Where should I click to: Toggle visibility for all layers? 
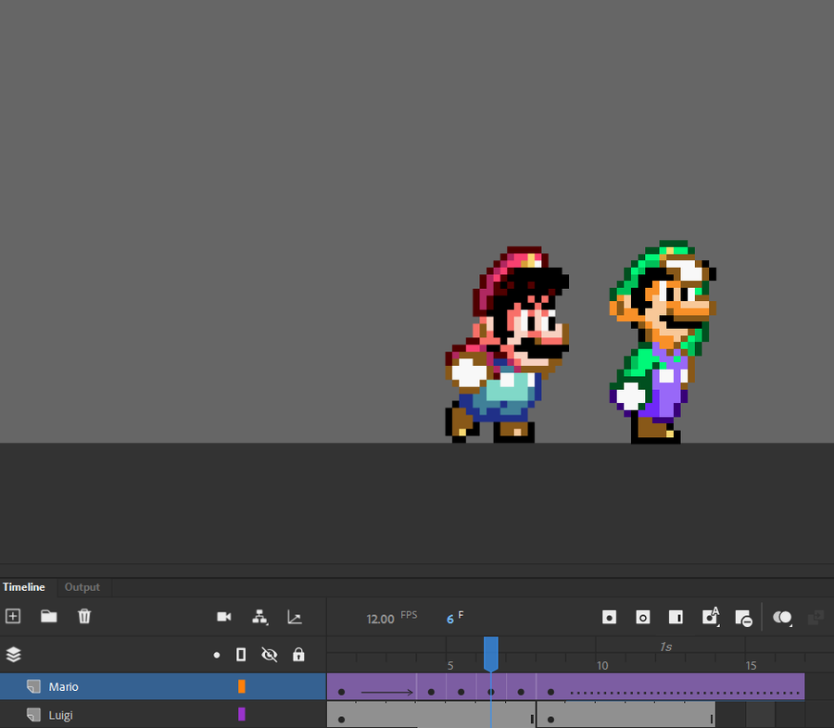click(x=270, y=655)
